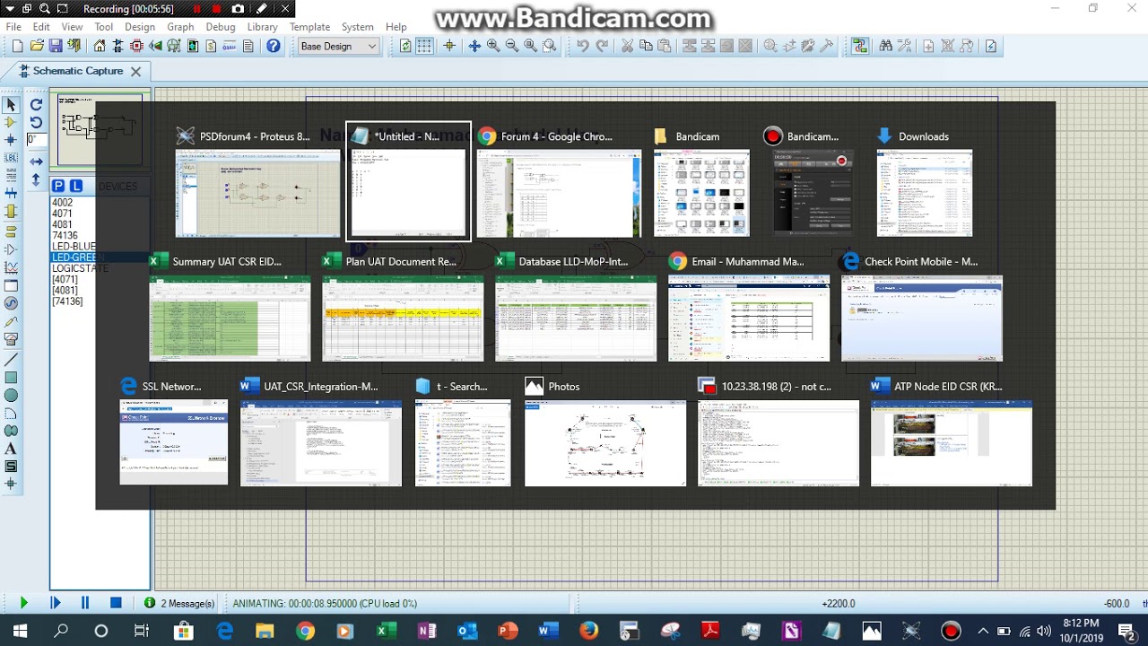Open the Base Design variant dropdown

coord(339,46)
